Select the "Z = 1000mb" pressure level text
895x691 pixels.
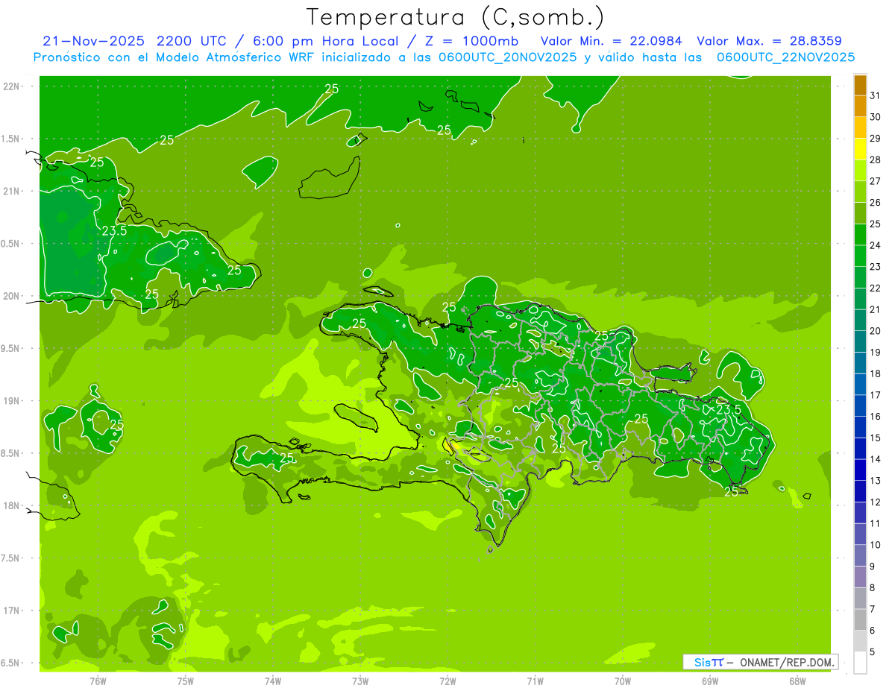point(470,41)
